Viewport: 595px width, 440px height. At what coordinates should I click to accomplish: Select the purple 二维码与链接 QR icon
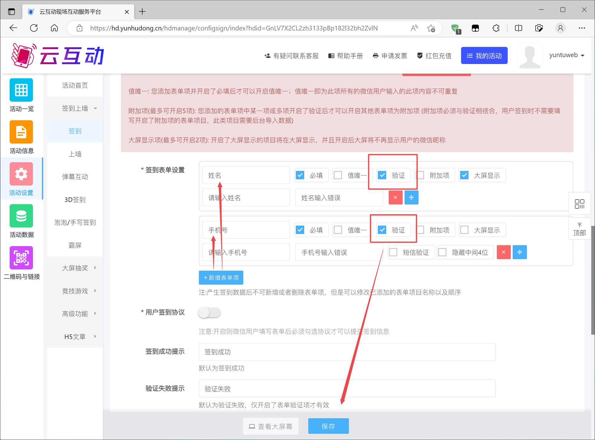pyautogui.click(x=21, y=258)
